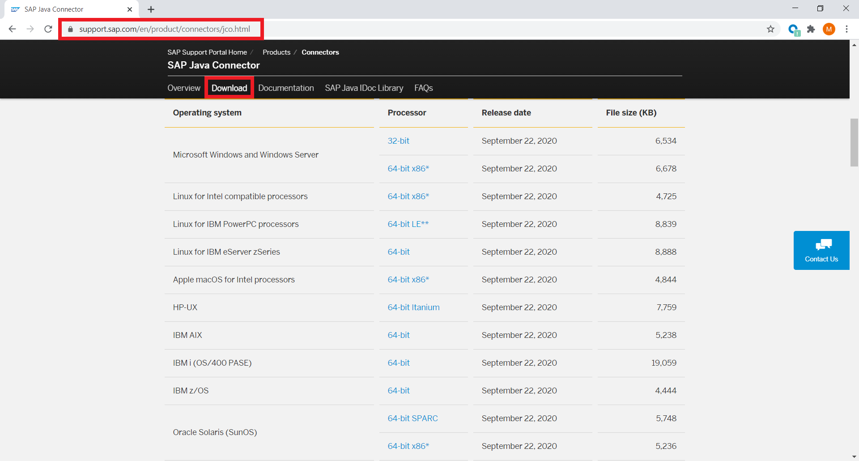Click the orange profile avatar M
This screenshot has width=859, height=461.
pyautogui.click(x=829, y=29)
